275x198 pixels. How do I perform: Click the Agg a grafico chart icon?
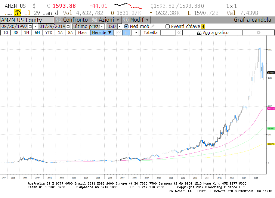point(199,33)
